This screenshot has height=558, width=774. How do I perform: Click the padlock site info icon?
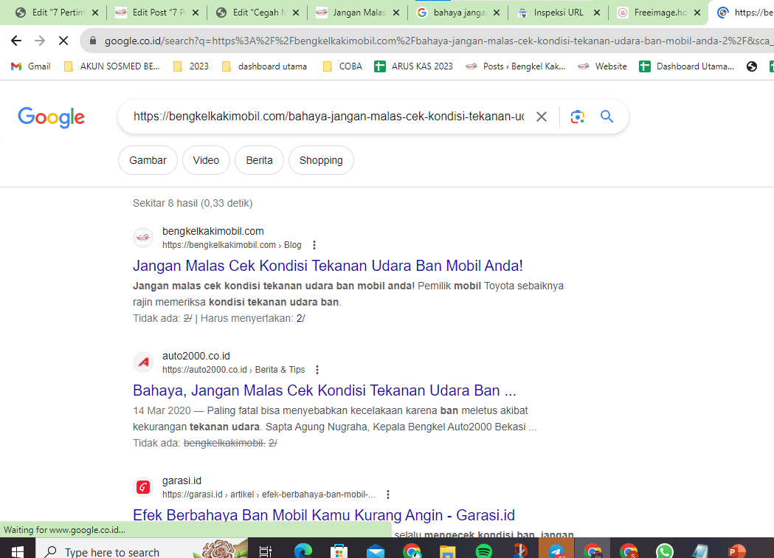[x=93, y=41]
